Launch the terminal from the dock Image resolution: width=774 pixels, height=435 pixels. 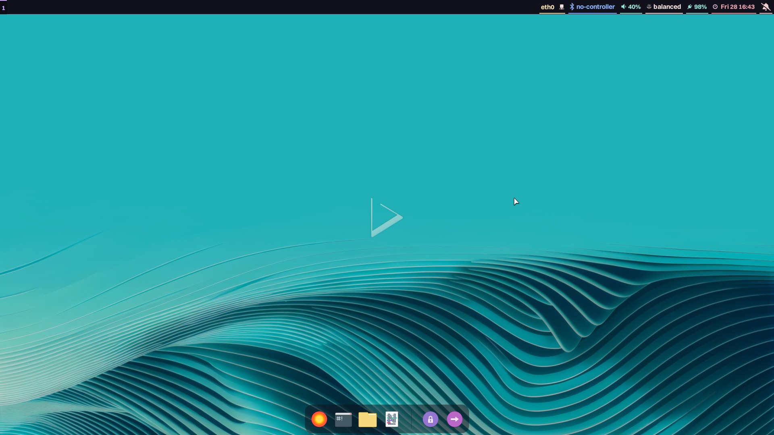343,419
